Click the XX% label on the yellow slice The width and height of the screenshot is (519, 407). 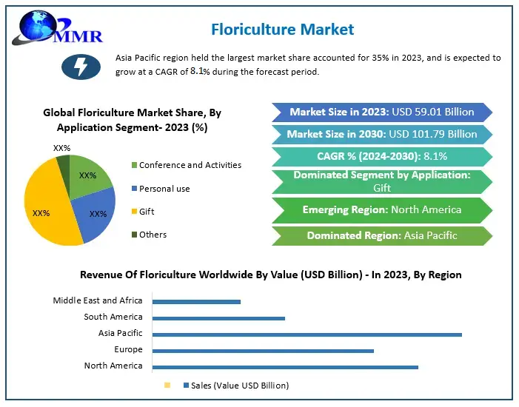pyautogui.click(x=41, y=213)
